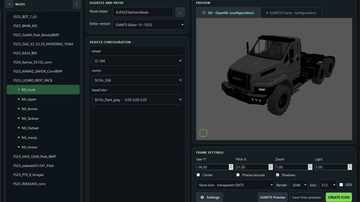Enable the Precise bounds checkbox
This screenshot has height=202, width=360.
(x=238, y=175)
